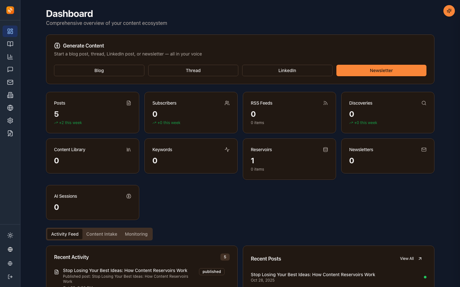Start generating a Blog post

coord(99,70)
